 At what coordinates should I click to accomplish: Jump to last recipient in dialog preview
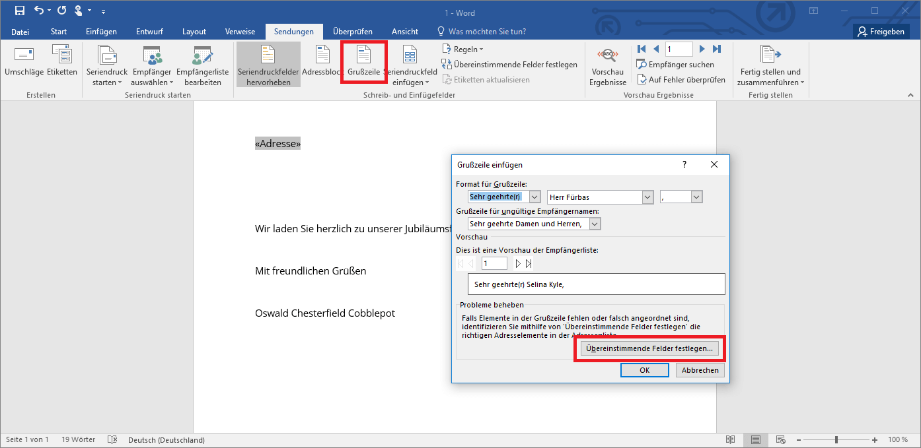529,263
